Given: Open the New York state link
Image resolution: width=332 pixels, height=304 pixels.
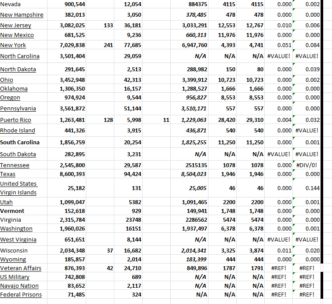Looking at the screenshot, I should [x=13, y=45].
